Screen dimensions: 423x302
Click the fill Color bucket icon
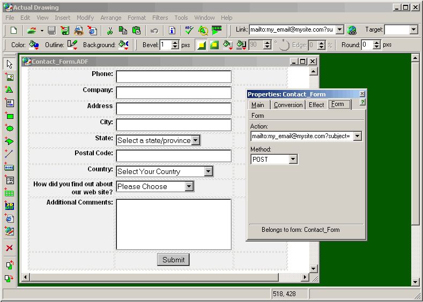click(34, 45)
